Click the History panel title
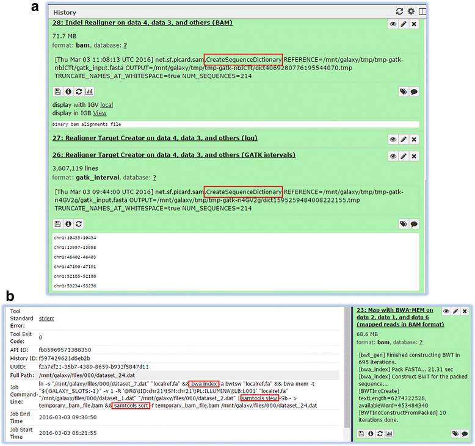This screenshot has width=475, height=446. pyautogui.click(x=65, y=12)
